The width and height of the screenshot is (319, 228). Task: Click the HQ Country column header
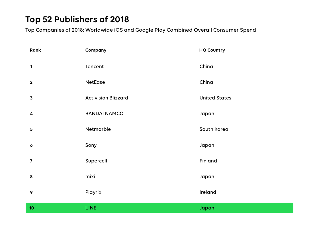(212, 50)
